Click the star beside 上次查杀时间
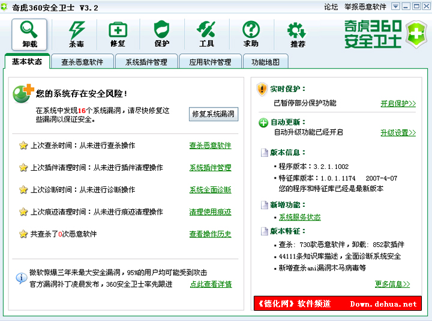This screenshot has width=432, height=321. (23, 145)
